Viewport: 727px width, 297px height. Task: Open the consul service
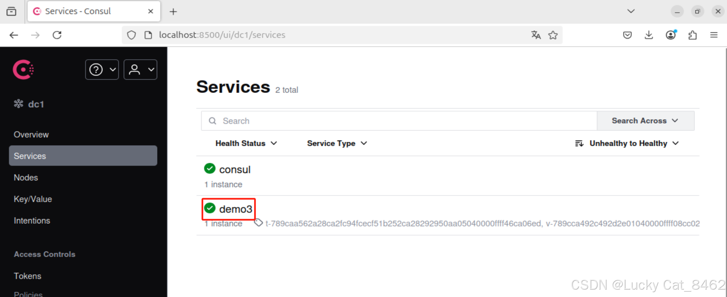click(235, 169)
